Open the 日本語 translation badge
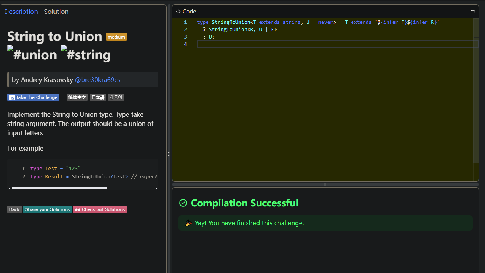This screenshot has height=273, width=485. pos(98,97)
